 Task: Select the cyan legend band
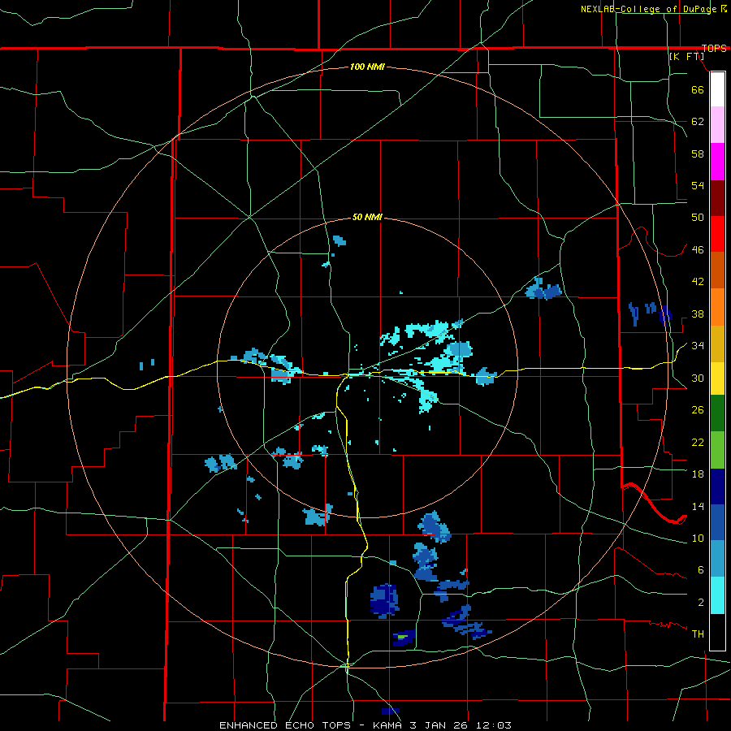[x=717, y=595]
